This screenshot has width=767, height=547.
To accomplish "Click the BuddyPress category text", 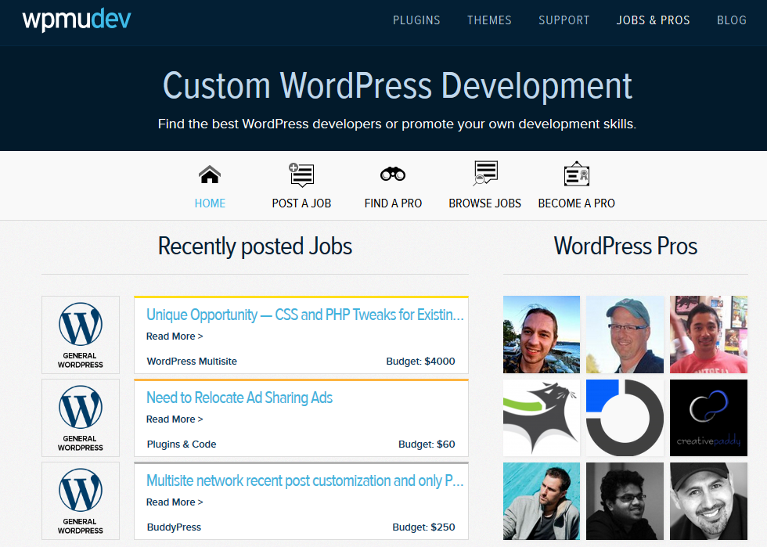I will coord(174,527).
